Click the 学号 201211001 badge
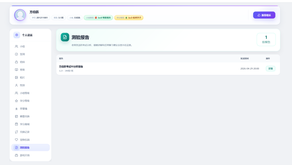This screenshot has height=165, width=292. pos(40,18)
